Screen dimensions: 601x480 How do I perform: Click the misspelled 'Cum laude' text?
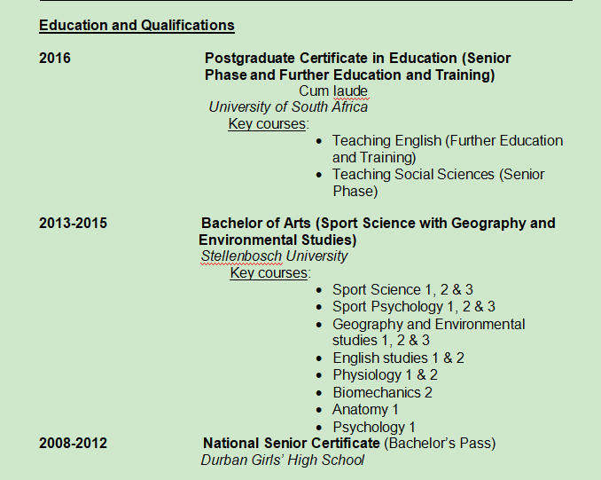[333, 90]
